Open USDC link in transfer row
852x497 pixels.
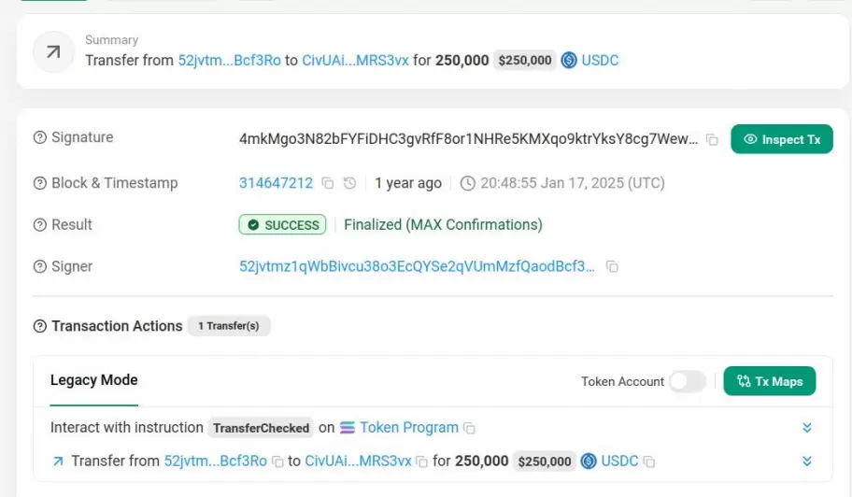point(619,461)
